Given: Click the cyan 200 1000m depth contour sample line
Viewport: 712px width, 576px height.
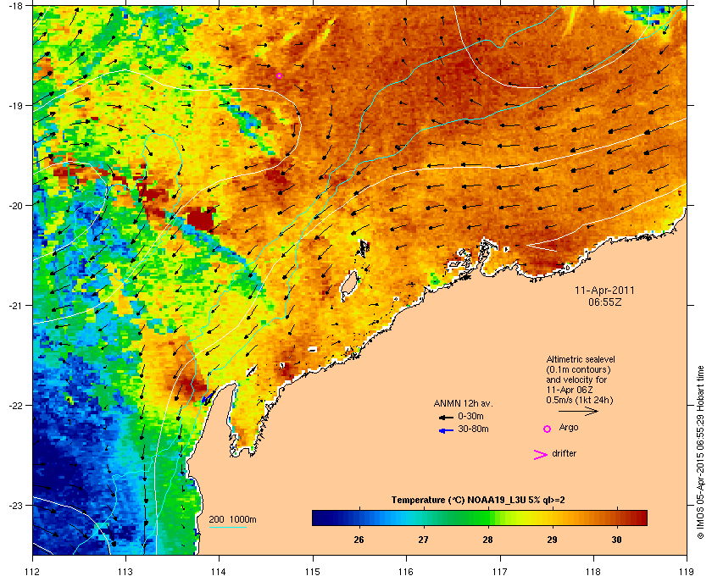Looking at the screenshot, I should [x=228, y=527].
